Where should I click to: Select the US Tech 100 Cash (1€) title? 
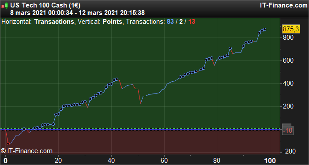(x=45, y=5)
